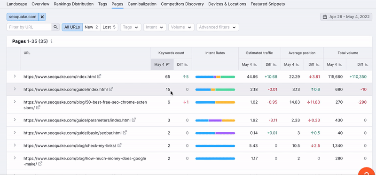Click the URL filter search magnifier icon
376x175 pixels.
coord(55,27)
